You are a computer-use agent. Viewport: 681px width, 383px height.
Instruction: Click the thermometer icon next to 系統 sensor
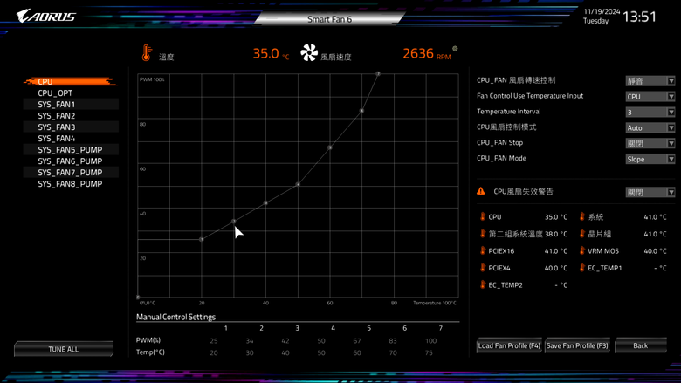pos(582,216)
